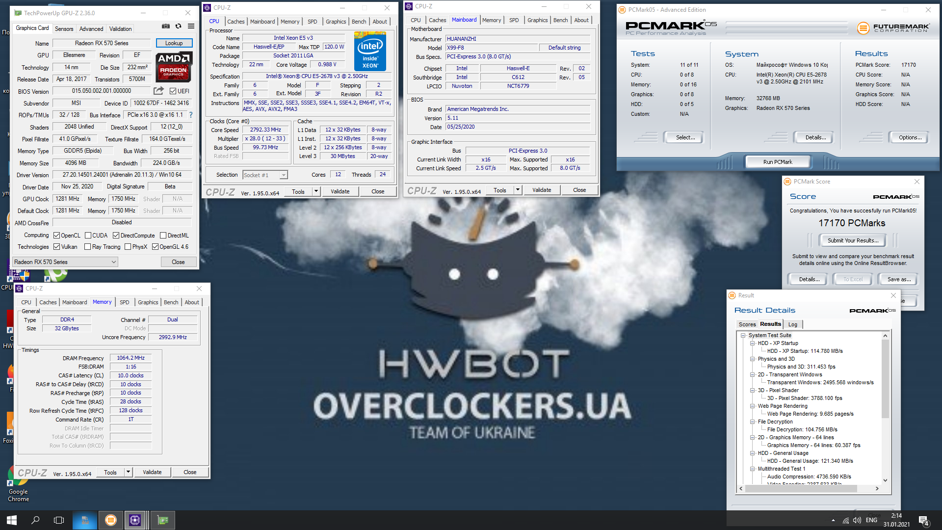
Task: Click Submit Your Results button
Action: tap(853, 240)
